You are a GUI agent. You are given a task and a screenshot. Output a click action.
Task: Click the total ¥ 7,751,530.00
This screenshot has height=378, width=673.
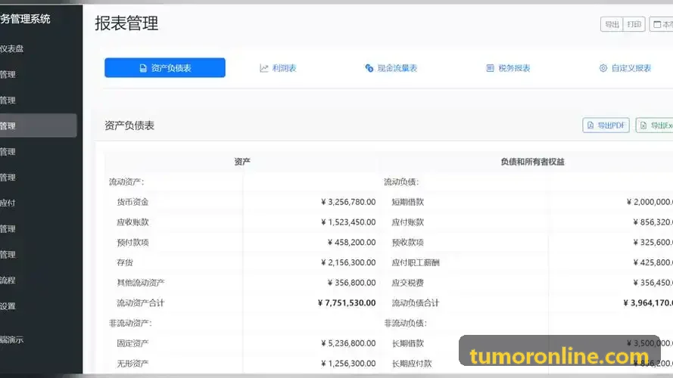pos(347,303)
